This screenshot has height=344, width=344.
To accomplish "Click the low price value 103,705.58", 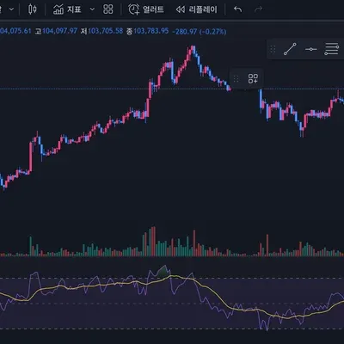I will pos(105,31).
